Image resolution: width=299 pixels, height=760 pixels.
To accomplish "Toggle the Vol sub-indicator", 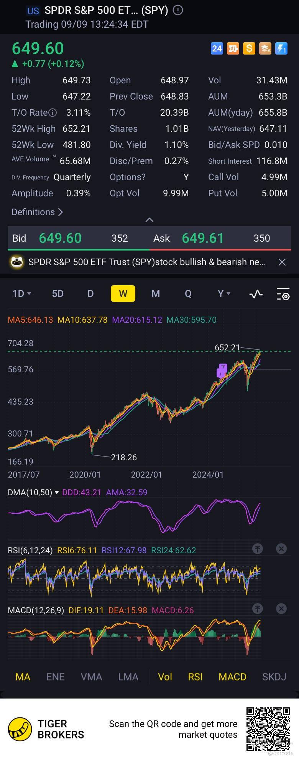I will [x=165, y=677].
